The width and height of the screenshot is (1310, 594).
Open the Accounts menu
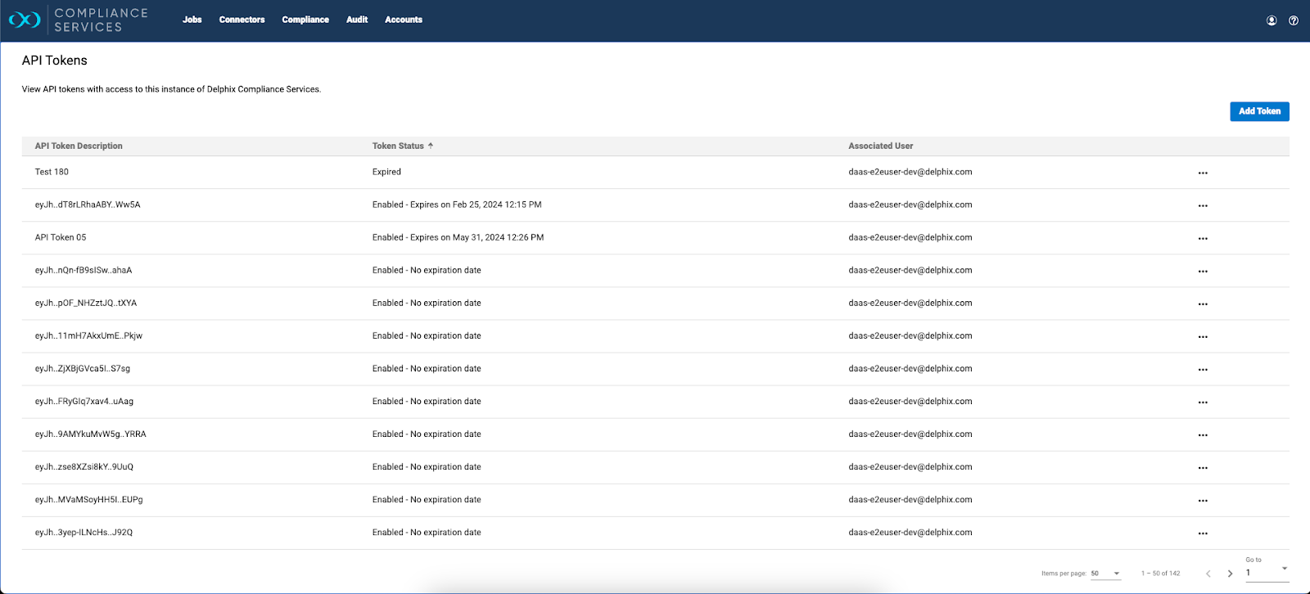coord(404,20)
